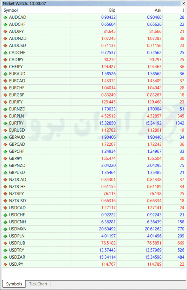Click the NZDUSD ask price 0.66334
Image resolution: width=187 pixels, height=290 pixels.
pyautogui.click(x=154, y=201)
